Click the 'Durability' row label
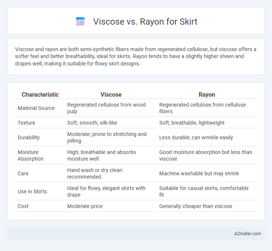The height and width of the screenshot is (251, 272). (x=29, y=137)
